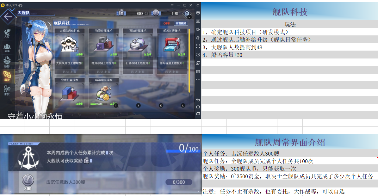Click the 2190 fleet coin amount
This screenshot has width=378, height=196.
tap(175, 14)
